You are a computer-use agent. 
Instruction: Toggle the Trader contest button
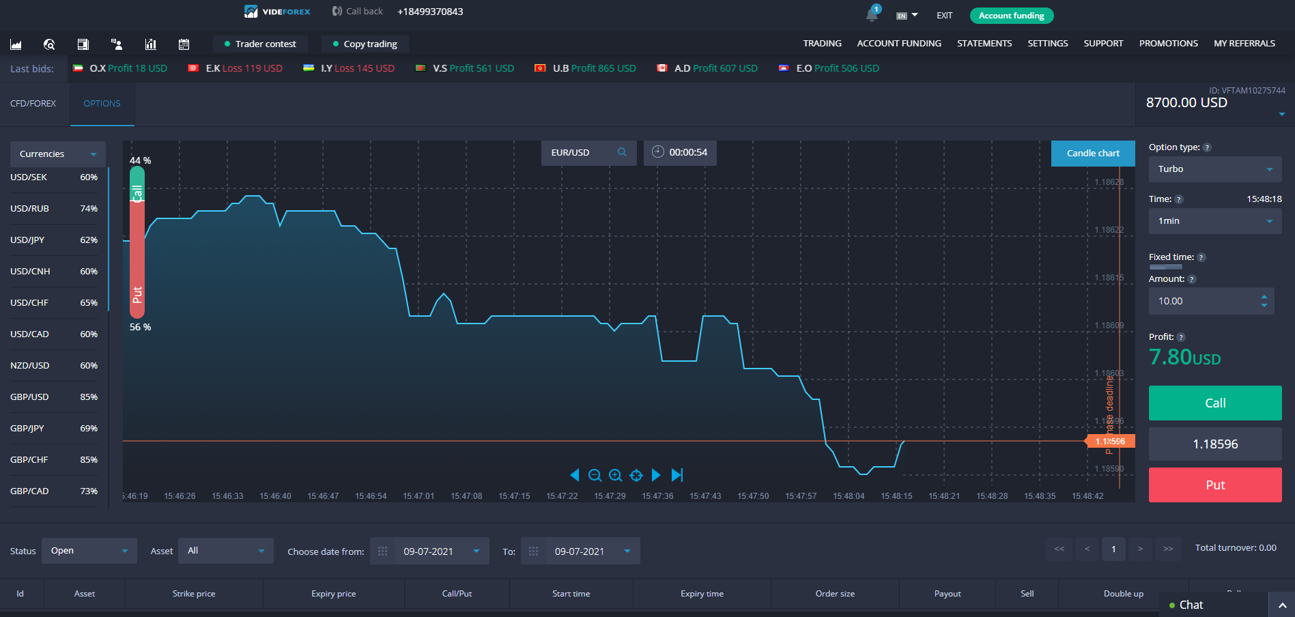[x=260, y=44]
